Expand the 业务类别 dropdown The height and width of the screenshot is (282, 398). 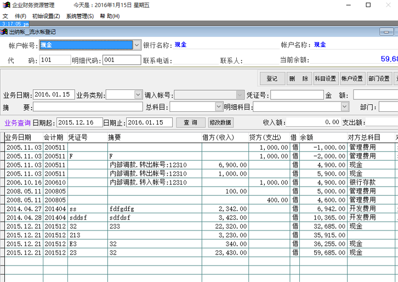coord(138,95)
